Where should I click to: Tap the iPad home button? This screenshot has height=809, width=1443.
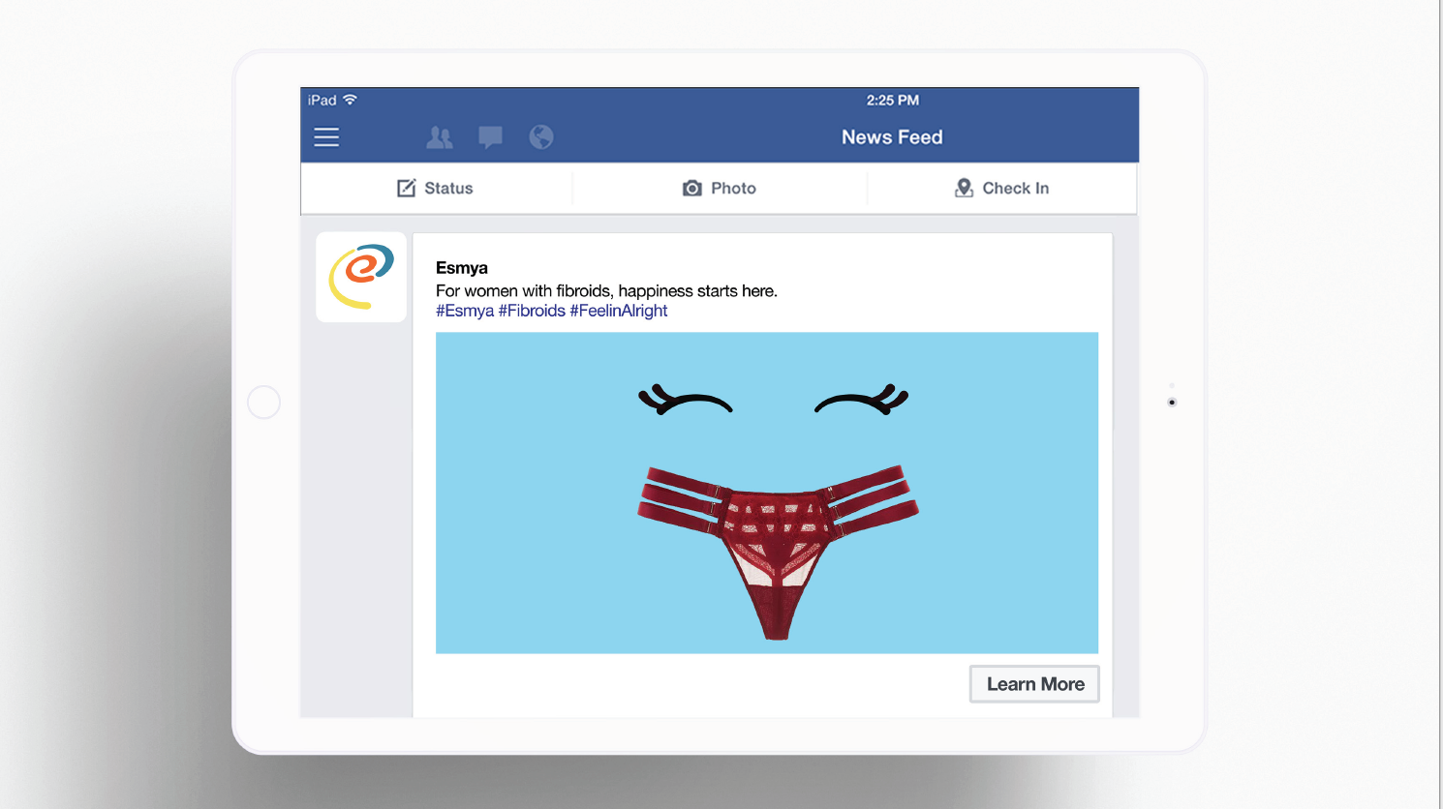click(264, 402)
